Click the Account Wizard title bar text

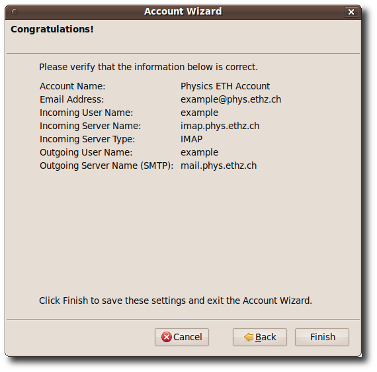pos(183,11)
